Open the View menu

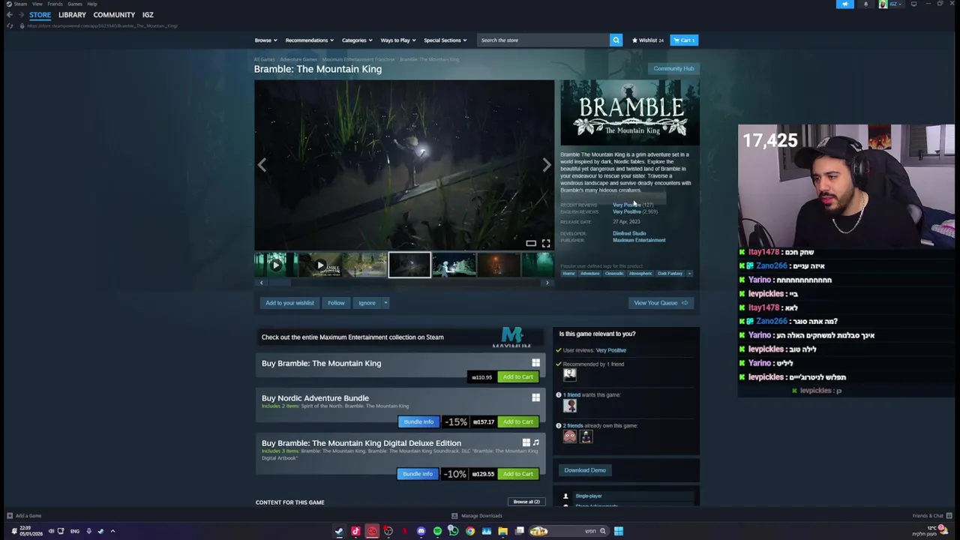tap(37, 4)
